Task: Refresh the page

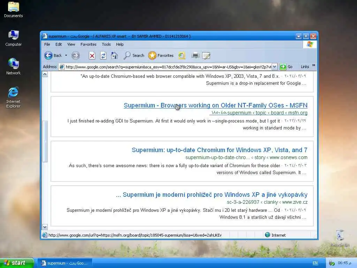Action: click(x=103, y=55)
